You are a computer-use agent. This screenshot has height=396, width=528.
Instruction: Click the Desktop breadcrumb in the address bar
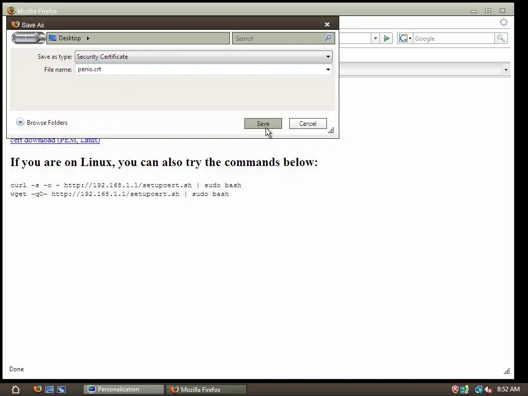[x=70, y=38]
